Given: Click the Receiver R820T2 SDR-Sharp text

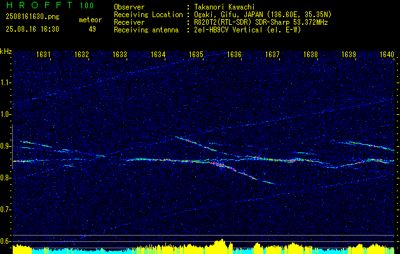Looking at the screenshot, I should point(261,22).
